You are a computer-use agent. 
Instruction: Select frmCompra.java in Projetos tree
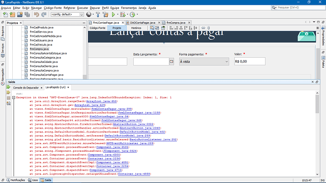39,49
